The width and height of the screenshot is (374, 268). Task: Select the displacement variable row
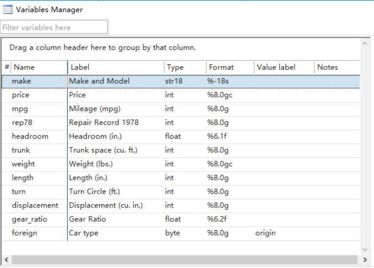35,205
